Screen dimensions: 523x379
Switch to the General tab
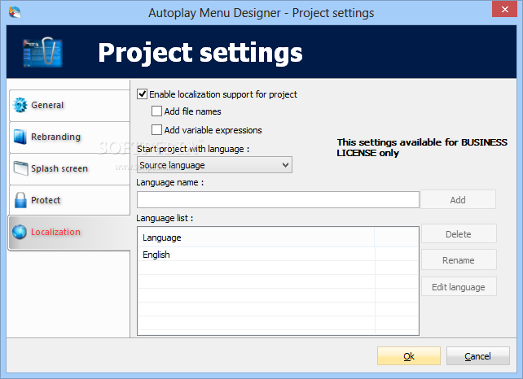(69, 106)
